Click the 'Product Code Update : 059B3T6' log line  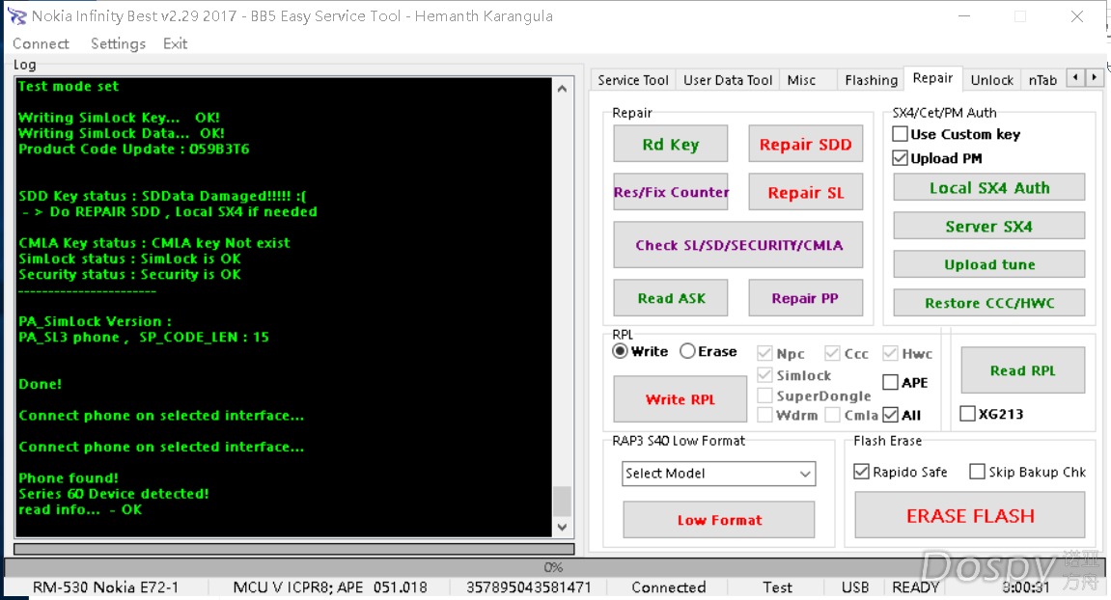tap(134, 149)
